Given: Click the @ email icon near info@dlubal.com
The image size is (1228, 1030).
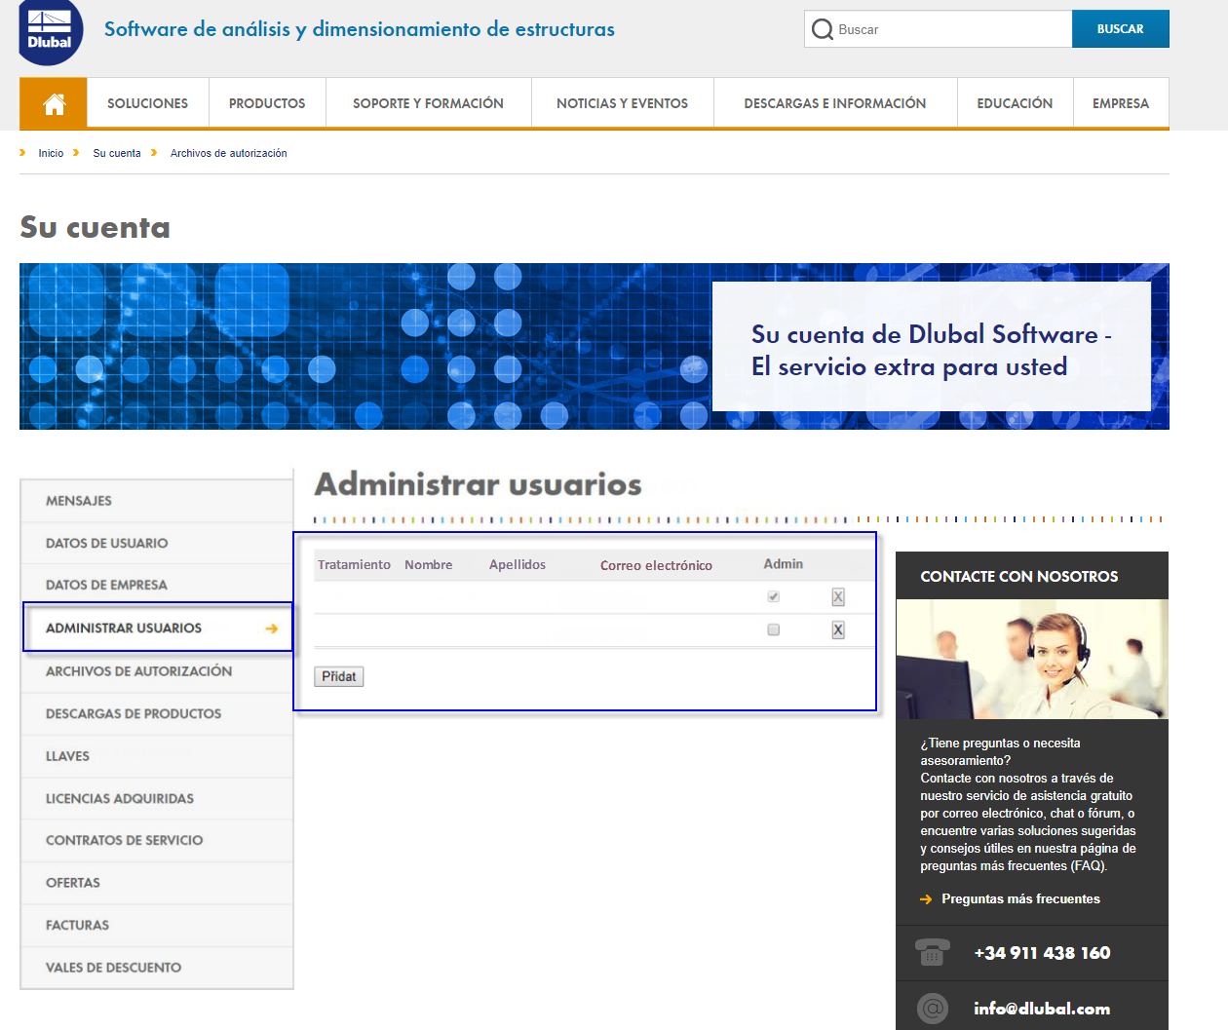Looking at the screenshot, I should (x=932, y=1008).
